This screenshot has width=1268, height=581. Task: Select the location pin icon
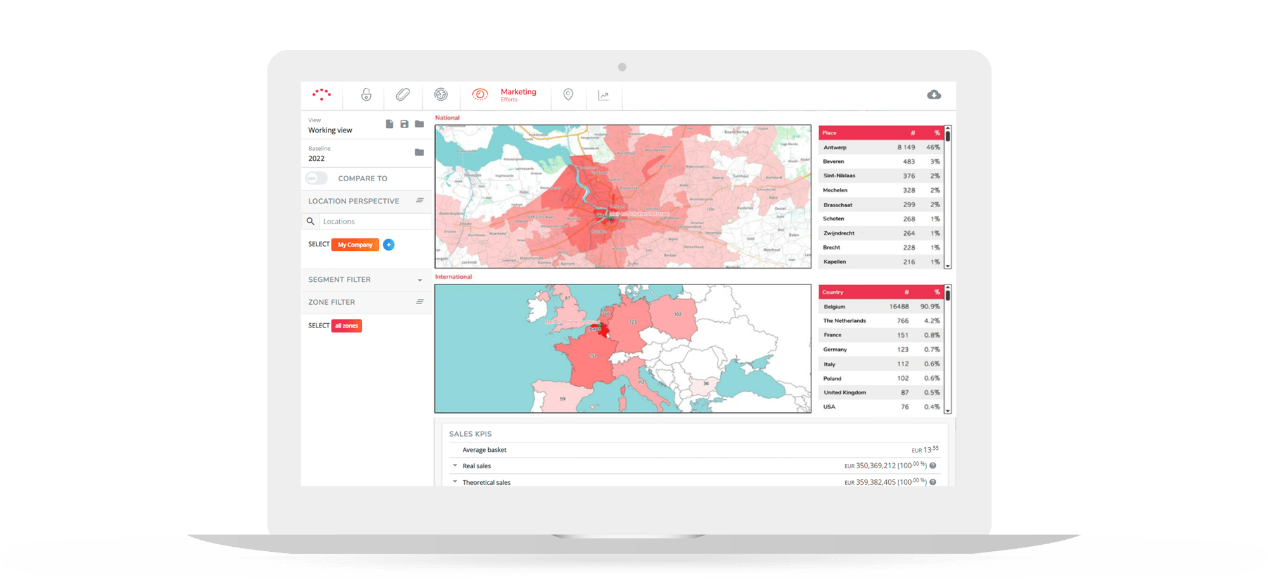(x=568, y=95)
